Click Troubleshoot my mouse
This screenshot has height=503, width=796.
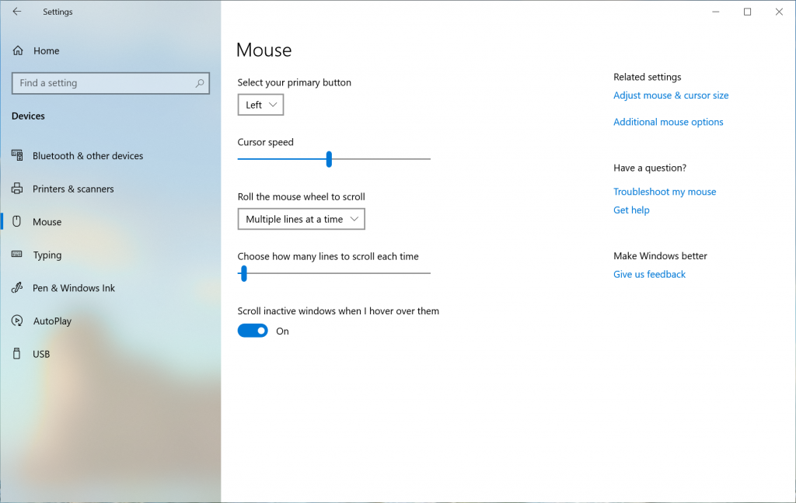coord(665,191)
